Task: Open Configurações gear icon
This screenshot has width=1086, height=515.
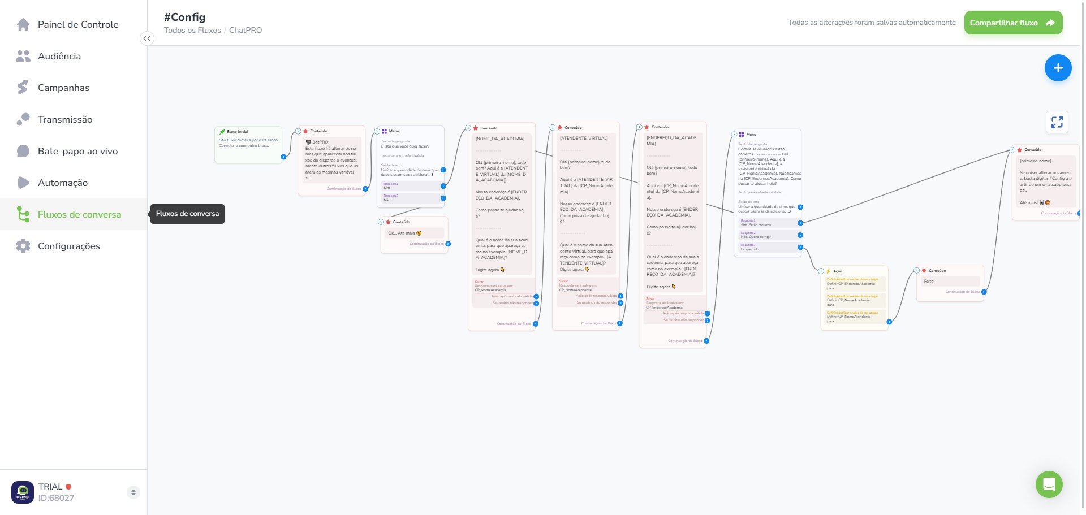Action: [23, 246]
